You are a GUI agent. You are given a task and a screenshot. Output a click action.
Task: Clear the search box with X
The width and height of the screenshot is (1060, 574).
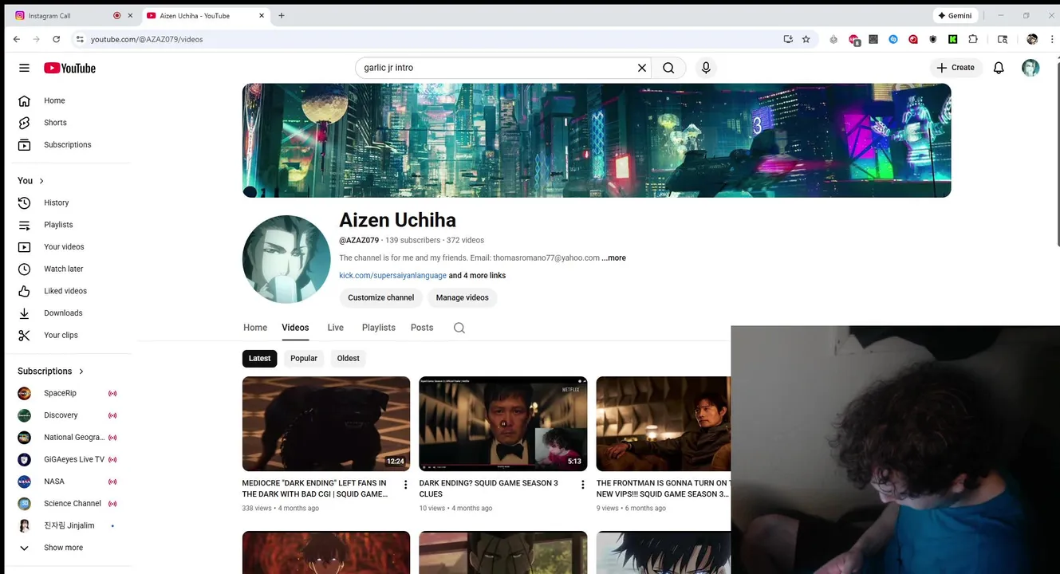tap(641, 68)
